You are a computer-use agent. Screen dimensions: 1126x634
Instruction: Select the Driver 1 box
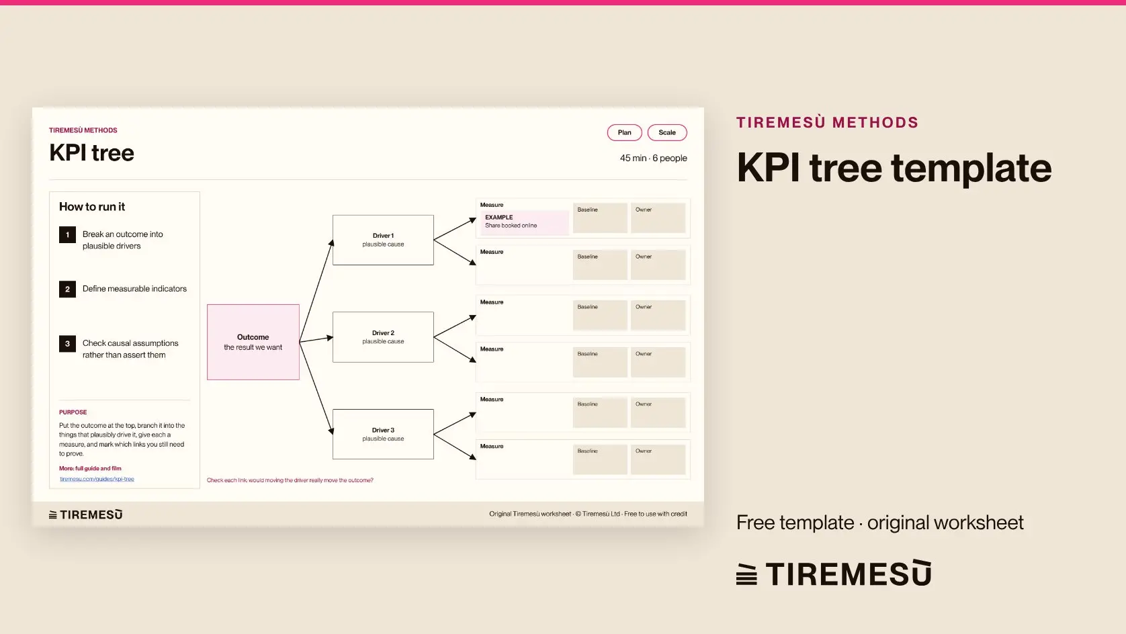[x=383, y=240]
